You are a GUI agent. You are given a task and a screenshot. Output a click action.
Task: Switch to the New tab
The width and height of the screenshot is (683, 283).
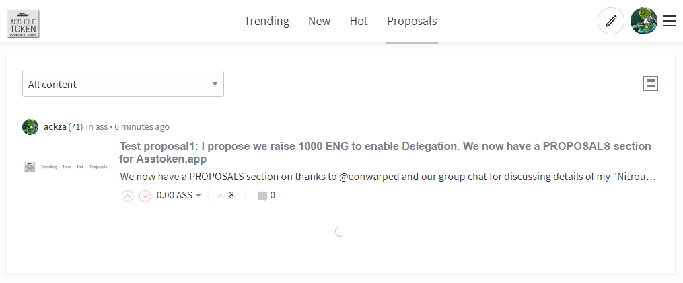click(319, 21)
